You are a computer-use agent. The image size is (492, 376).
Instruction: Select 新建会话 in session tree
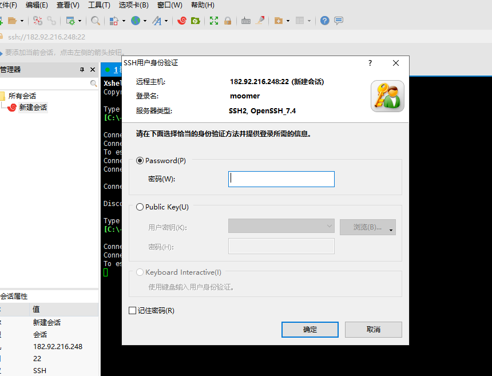pos(33,108)
